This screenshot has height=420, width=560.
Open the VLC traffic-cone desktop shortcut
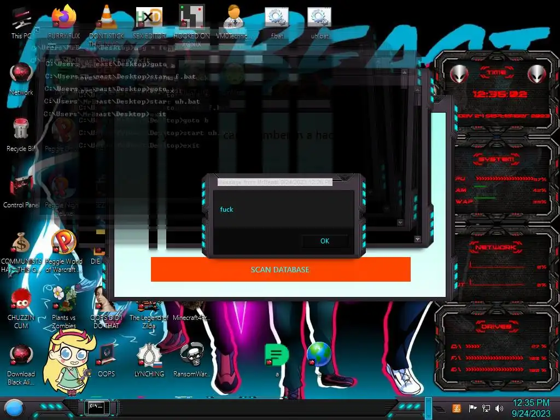point(107,22)
